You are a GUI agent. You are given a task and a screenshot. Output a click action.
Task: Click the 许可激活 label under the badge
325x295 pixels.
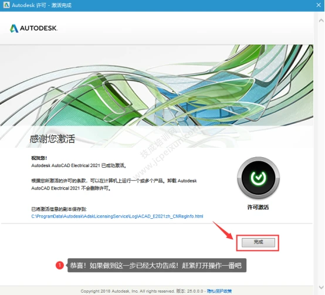(258, 207)
